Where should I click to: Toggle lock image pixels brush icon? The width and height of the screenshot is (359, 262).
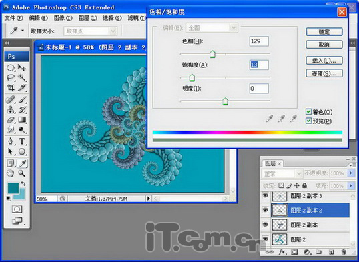point(290,185)
